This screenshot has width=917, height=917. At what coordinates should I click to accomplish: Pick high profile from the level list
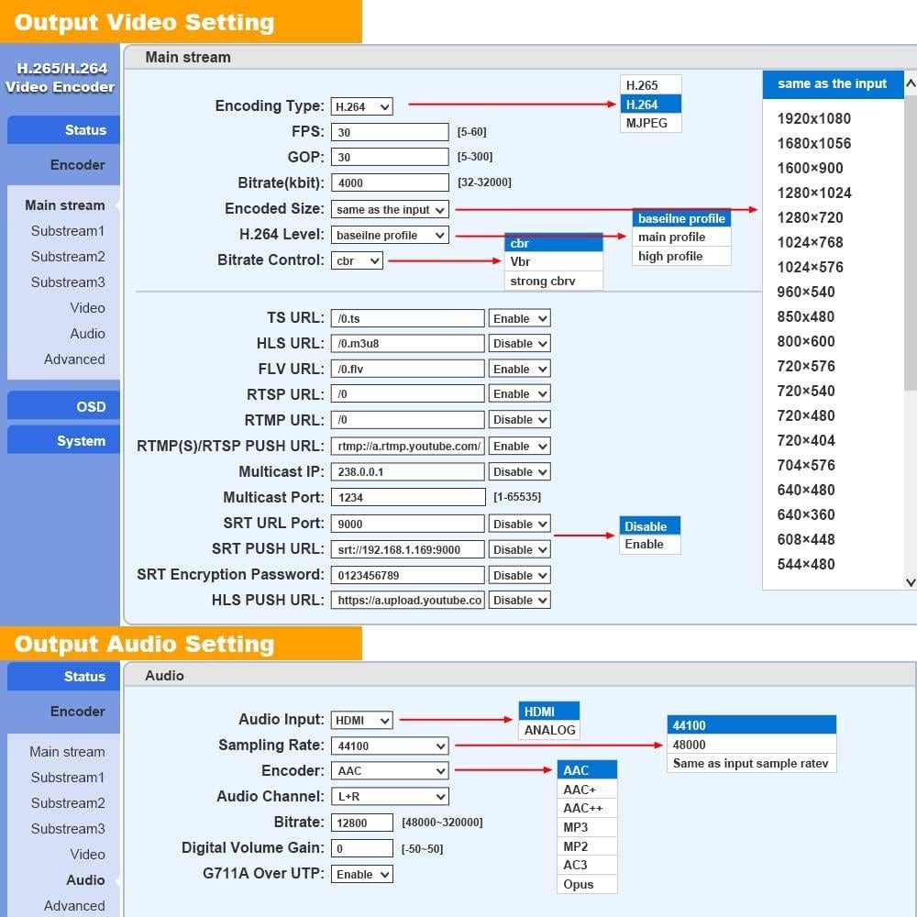[670, 256]
